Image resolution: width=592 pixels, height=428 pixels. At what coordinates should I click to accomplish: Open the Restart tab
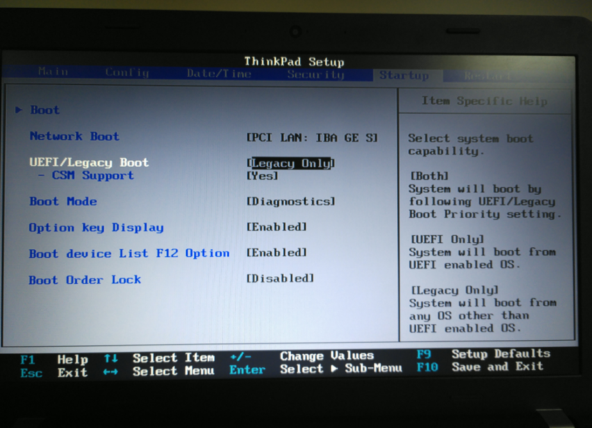coord(488,76)
